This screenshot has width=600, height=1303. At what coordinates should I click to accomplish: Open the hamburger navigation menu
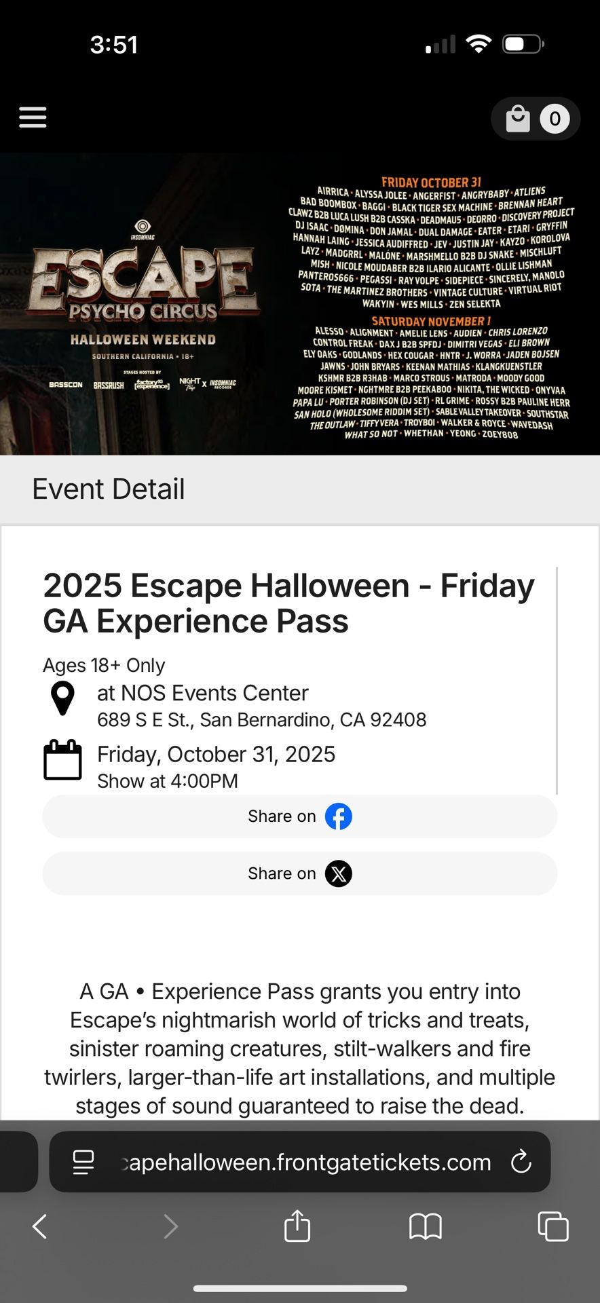pos(32,117)
